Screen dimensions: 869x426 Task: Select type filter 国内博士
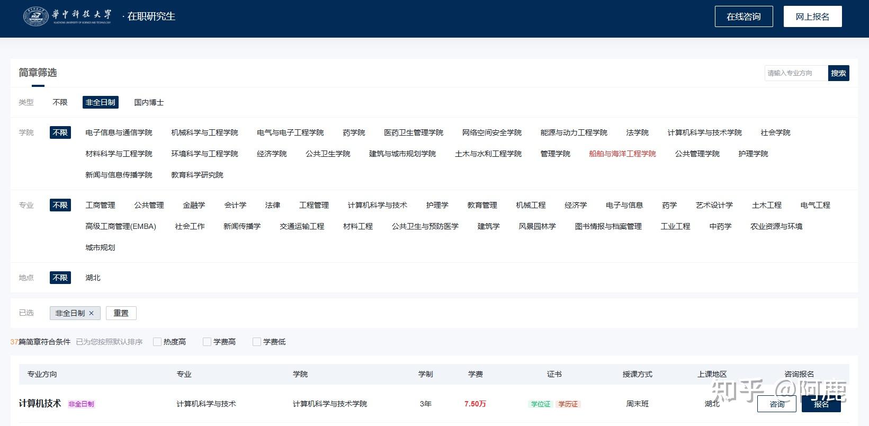[149, 102]
